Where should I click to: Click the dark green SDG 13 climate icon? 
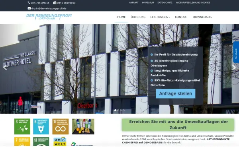(41, 141)
